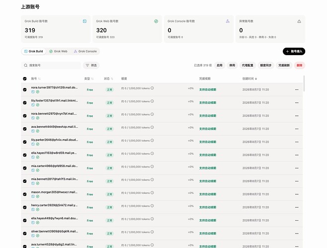Focus the 搜索账号 search field
327x248 pixels.
coord(51,65)
